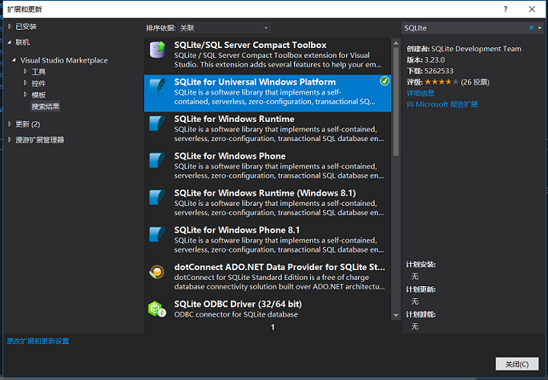Click page number 1 below results

[x=272, y=327]
